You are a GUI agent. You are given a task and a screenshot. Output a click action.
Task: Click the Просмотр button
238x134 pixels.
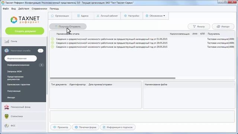click(61, 127)
